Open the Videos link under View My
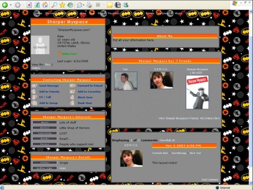253x190 pixels. pos(35,68)
